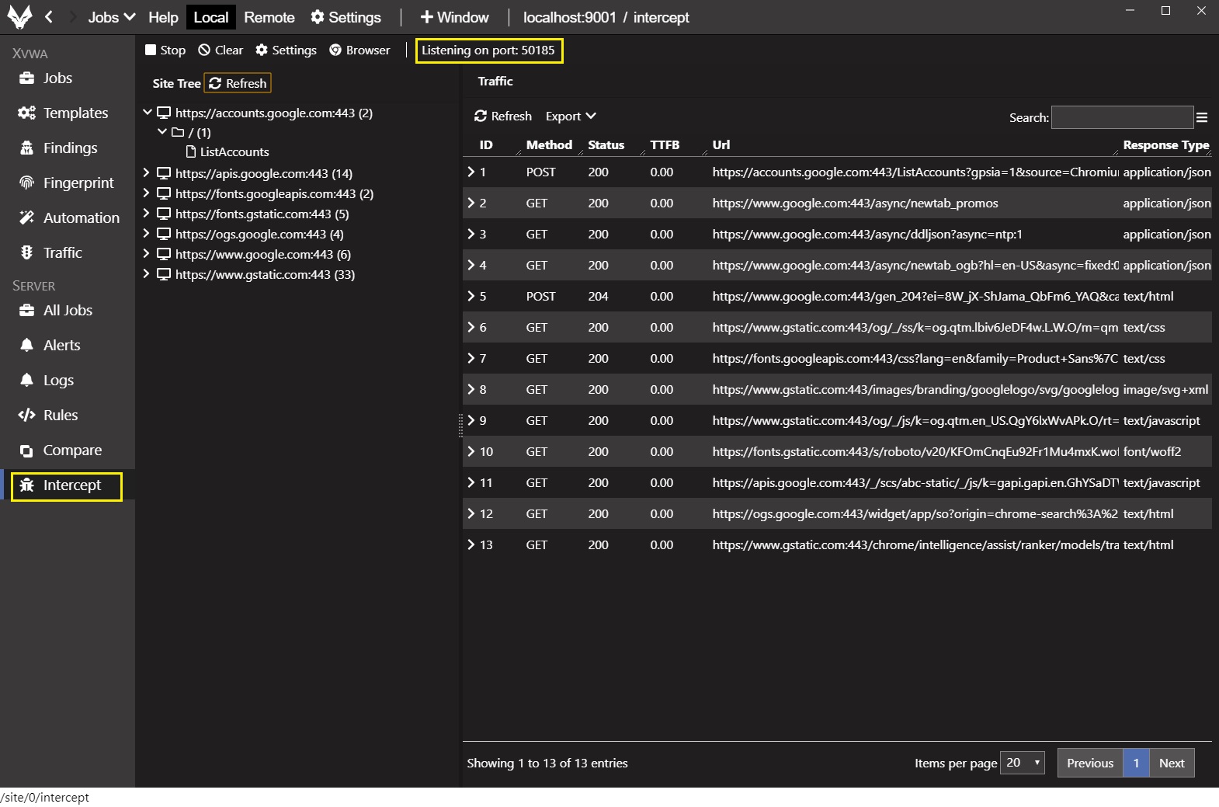This screenshot has width=1219, height=807.
Task: Open the Export dropdown
Action: pyautogui.click(x=571, y=117)
